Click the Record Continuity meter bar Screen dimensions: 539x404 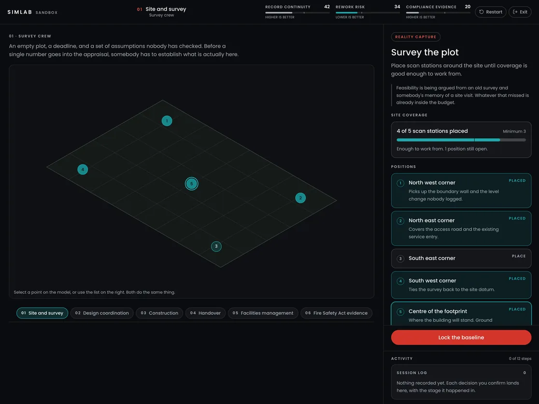click(297, 13)
